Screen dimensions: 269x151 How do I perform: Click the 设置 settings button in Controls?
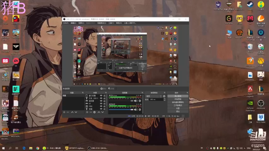coord(178,108)
